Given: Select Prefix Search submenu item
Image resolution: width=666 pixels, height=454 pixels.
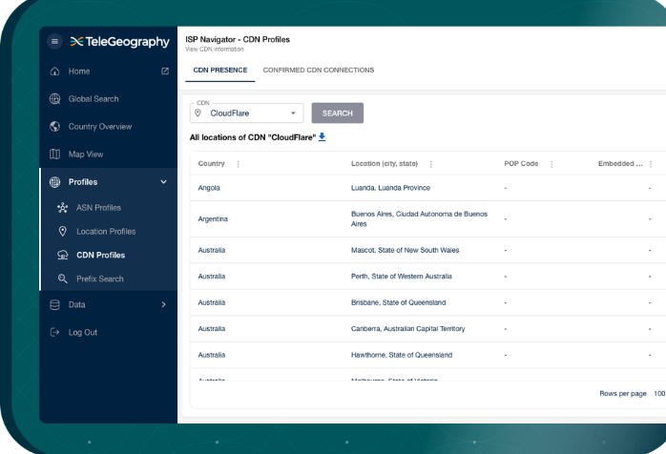Looking at the screenshot, I should [100, 279].
